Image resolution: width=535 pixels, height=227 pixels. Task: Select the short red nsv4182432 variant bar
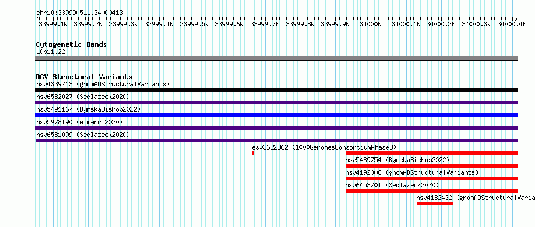(x=435, y=204)
